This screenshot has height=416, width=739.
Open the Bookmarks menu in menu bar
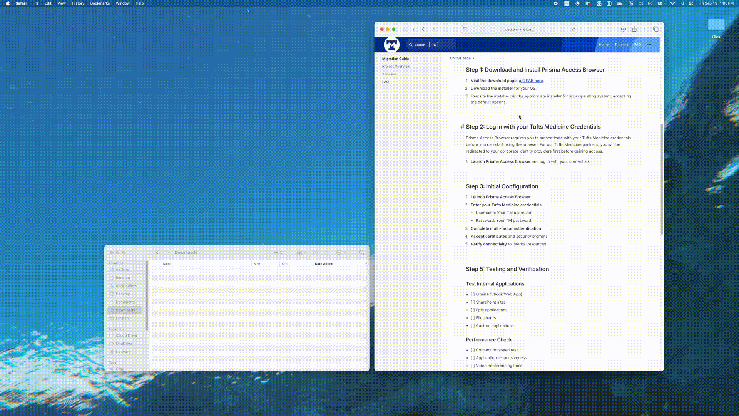[100, 3]
